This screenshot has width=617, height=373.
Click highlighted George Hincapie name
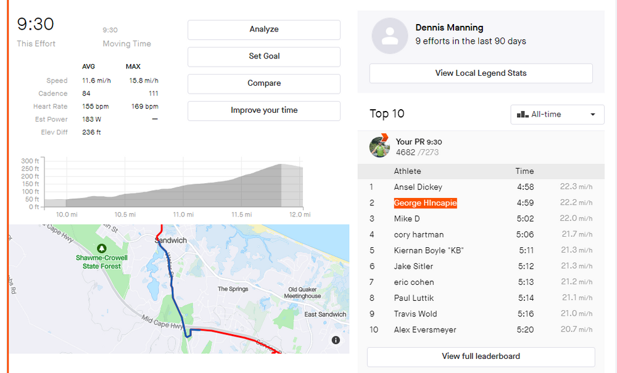point(425,203)
